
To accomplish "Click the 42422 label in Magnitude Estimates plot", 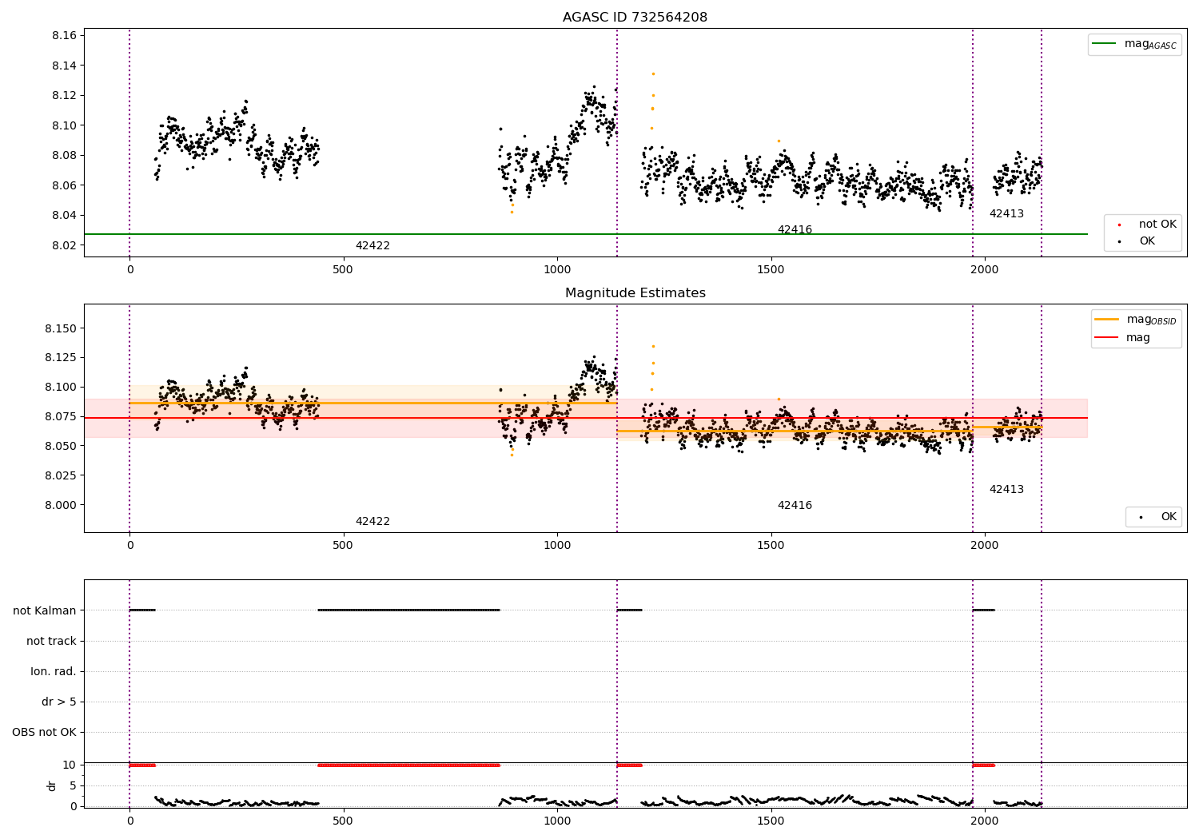I will 372,521.
